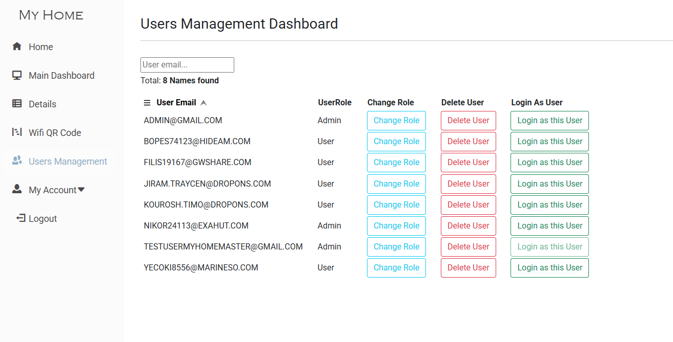Viewport: 673px width, 342px height.
Task: Login as YECOKI8556@MARINESO.COM user
Action: [549, 268]
